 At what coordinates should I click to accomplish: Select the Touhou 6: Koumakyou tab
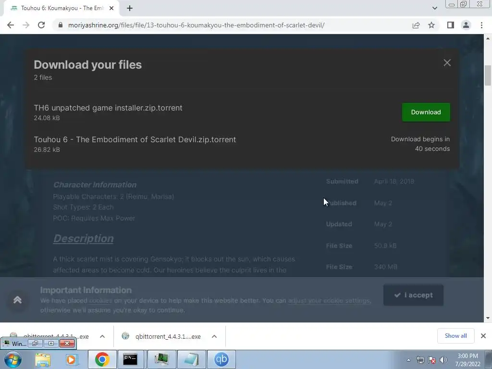click(x=61, y=8)
